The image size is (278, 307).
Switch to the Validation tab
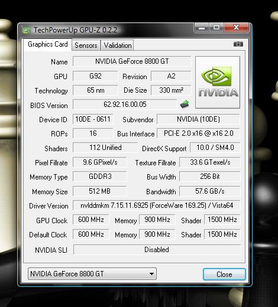click(118, 45)
